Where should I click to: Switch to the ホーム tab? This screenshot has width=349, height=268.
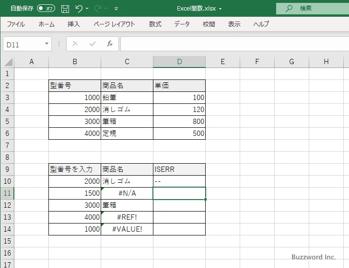pos(47,24)
